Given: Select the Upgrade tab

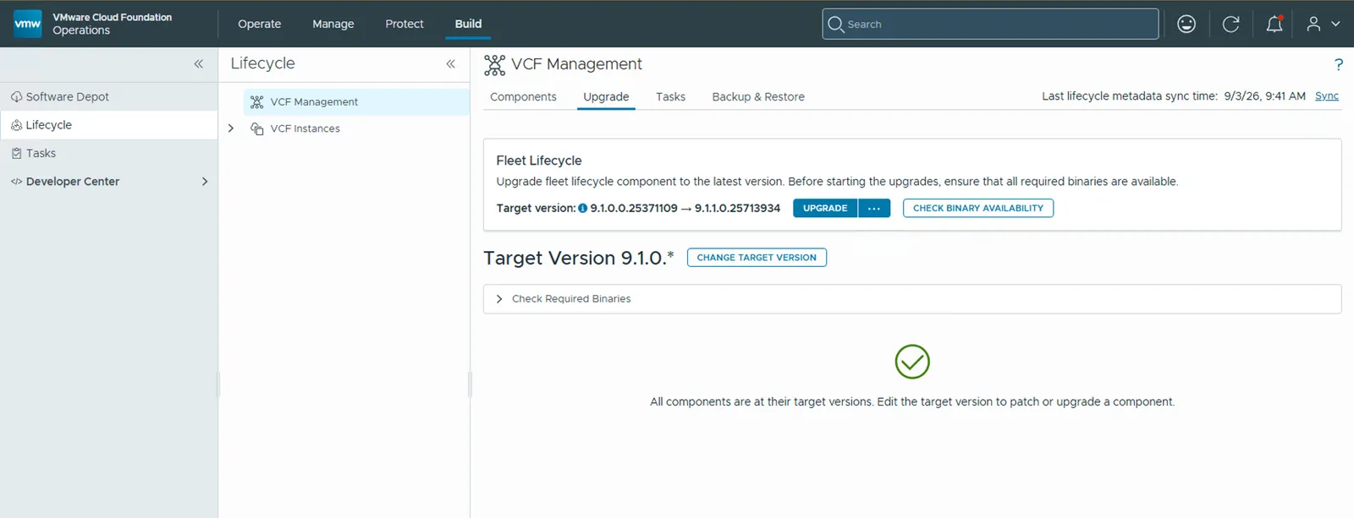Looking at the screenshot, I should (x=606, y=96).
